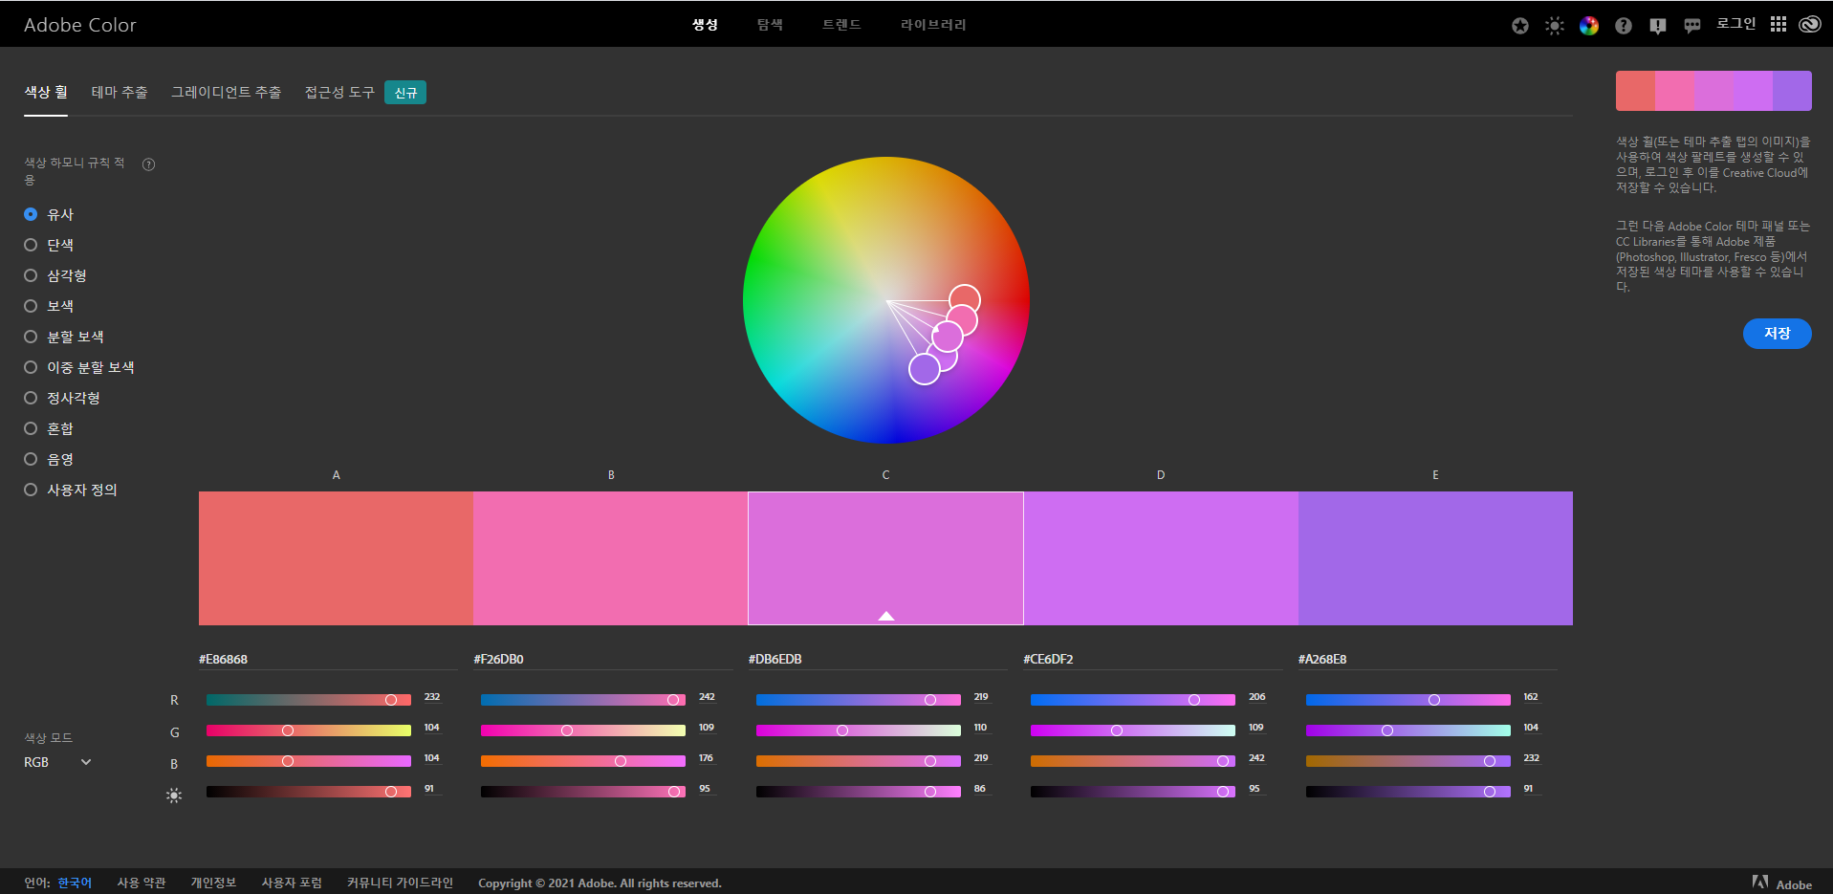Click the Adobe Color logo text
Viewport: 1833px width, 894px height.
pos(80,25)
